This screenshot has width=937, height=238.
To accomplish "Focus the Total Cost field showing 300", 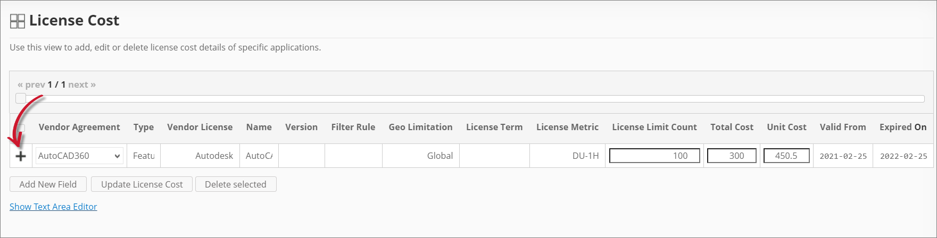I will click(731, 156).
